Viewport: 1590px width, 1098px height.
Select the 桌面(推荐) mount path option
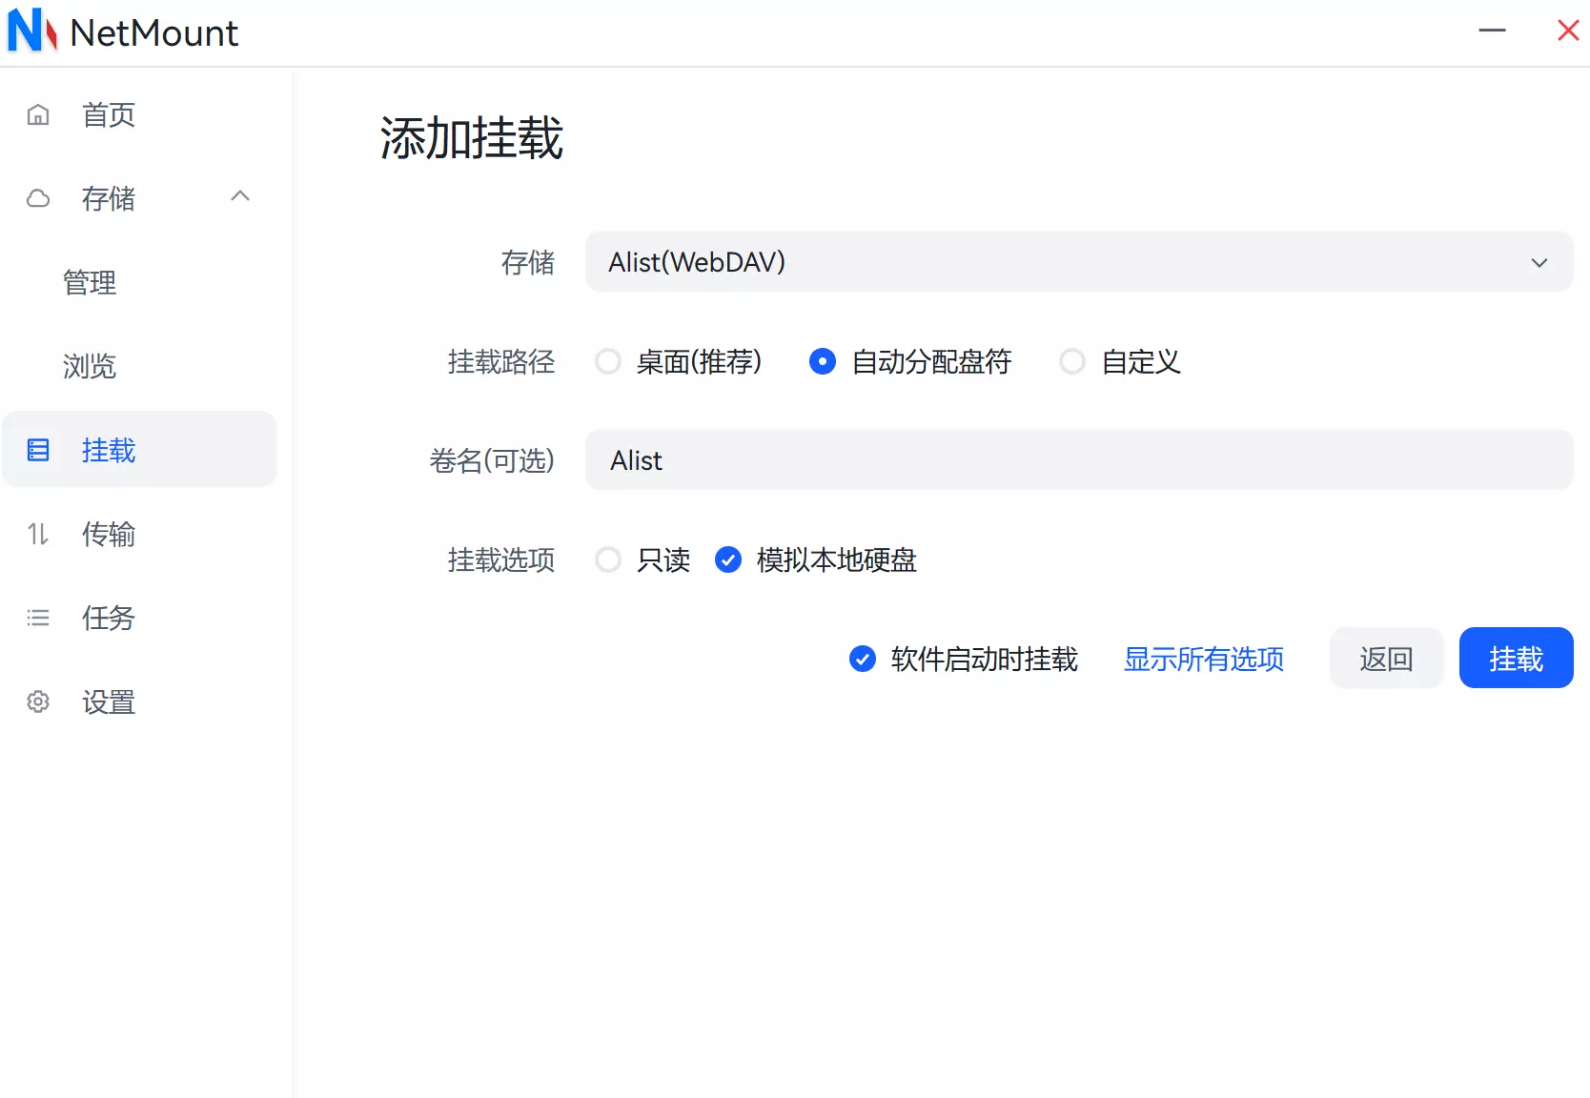(x=608, y=362)
